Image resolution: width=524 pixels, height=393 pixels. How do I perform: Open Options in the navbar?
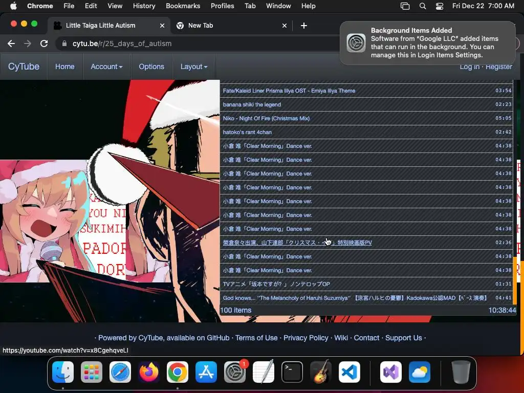coord(151,67)
